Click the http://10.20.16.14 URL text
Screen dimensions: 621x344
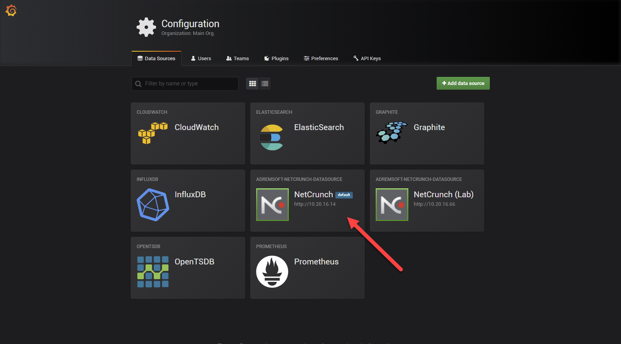click(x=315, y=204)
